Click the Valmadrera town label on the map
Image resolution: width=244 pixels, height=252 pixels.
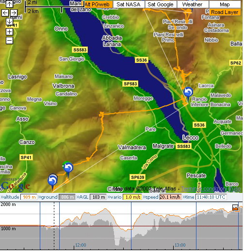132,147
